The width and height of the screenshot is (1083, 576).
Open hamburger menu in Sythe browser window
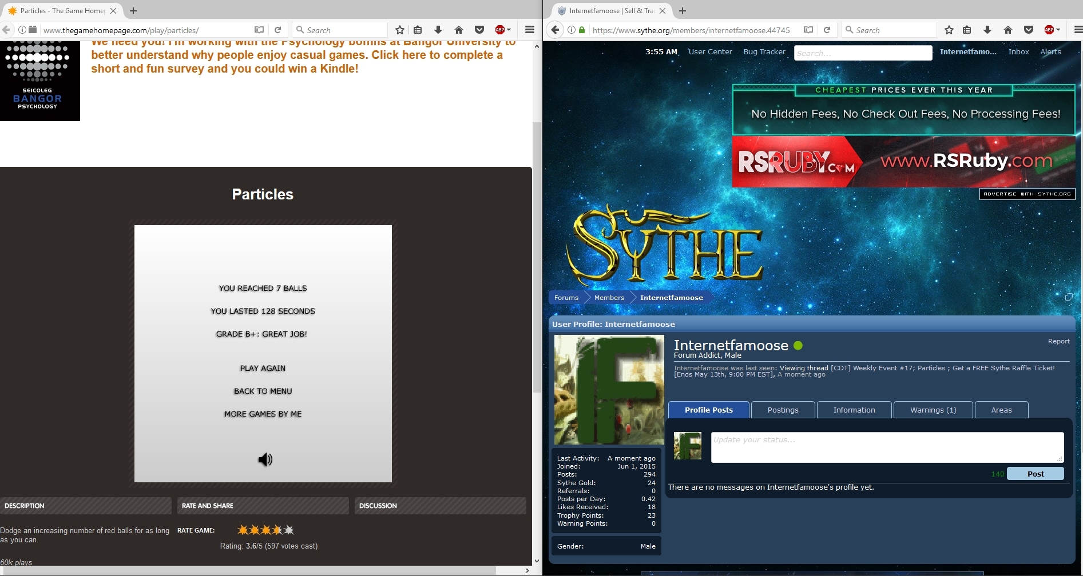point(1078,30)
